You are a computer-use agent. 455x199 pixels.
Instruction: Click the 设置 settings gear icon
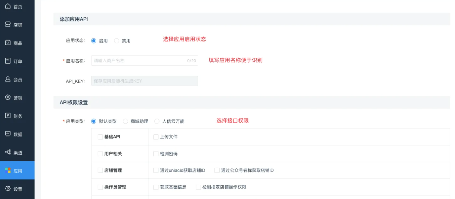8,189
